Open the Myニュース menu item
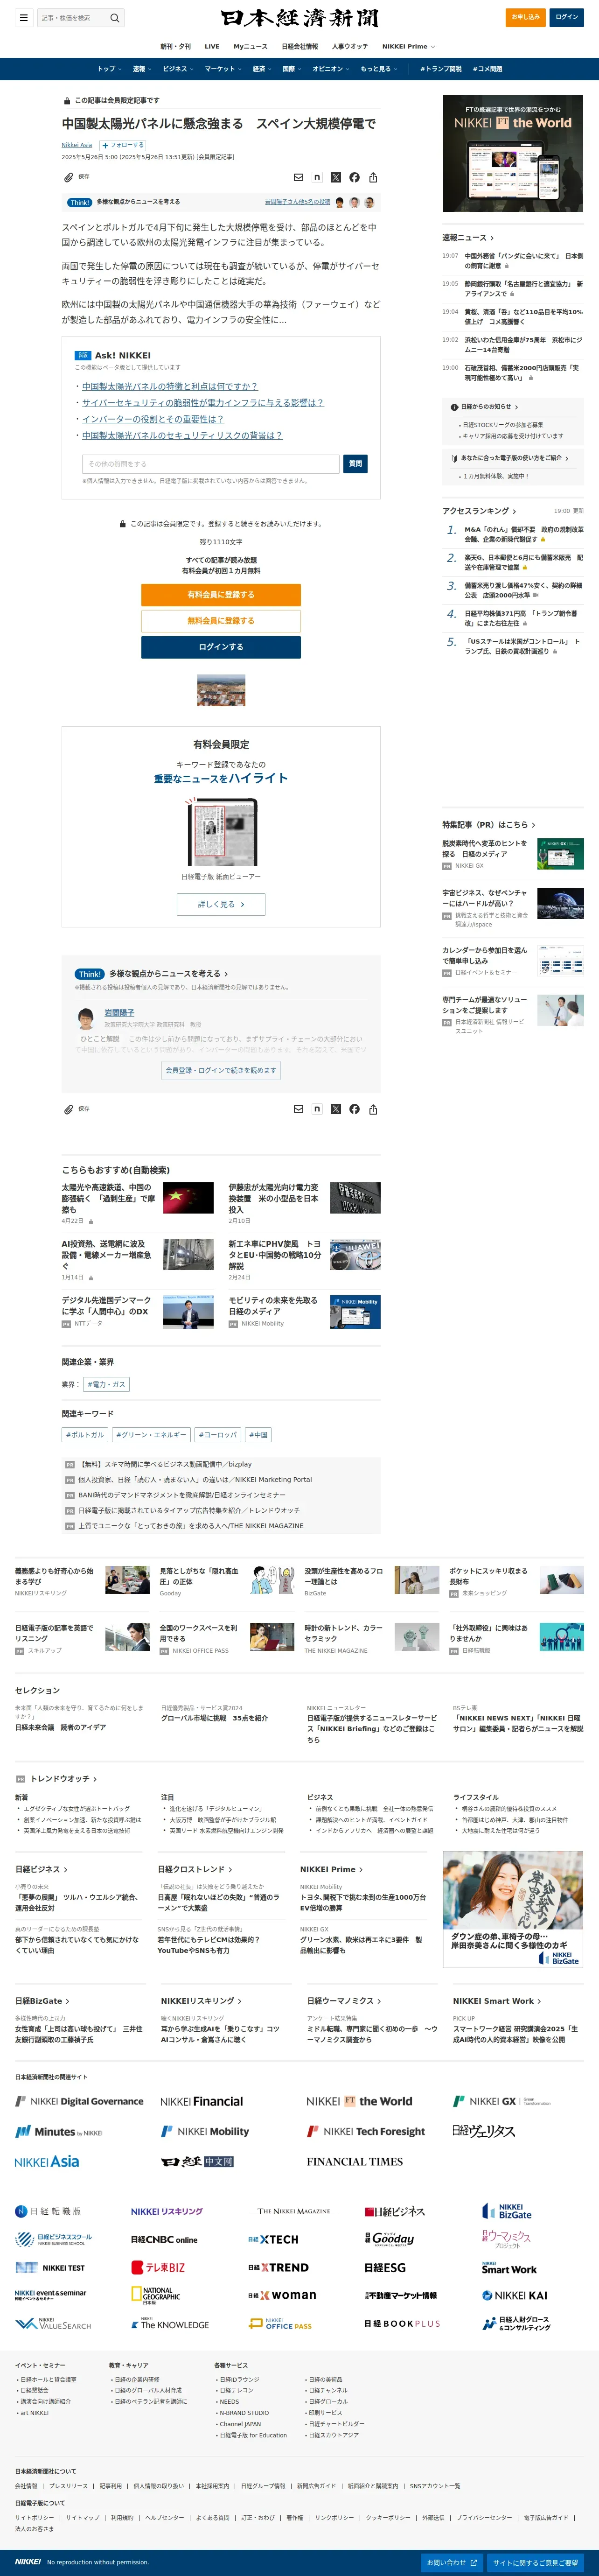 click(x=250, y=46)
